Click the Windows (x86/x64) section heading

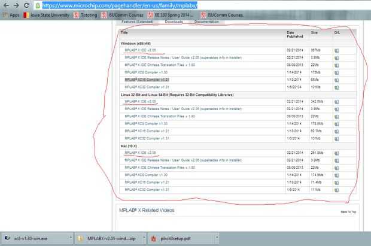pyautogui.click(x=136, y=43)
